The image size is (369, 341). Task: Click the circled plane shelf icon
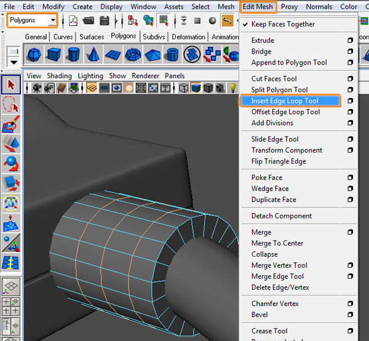point(192,55)
